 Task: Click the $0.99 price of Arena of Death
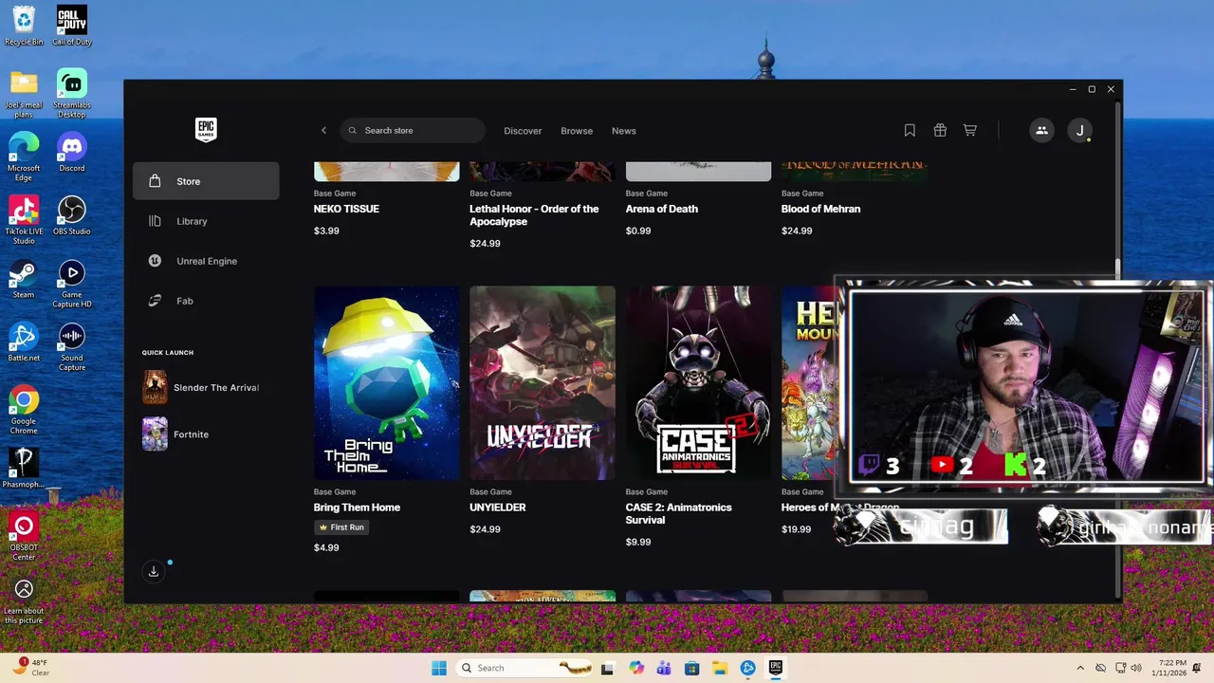638,231
